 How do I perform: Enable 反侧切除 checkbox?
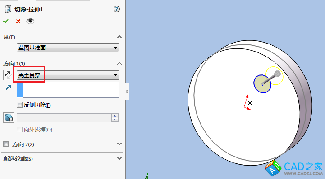(x=19, y=105)
